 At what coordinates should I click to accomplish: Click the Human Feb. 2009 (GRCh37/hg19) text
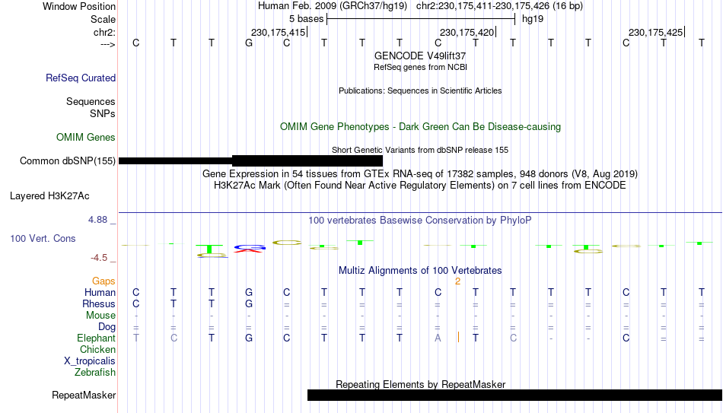pos(332,6)
